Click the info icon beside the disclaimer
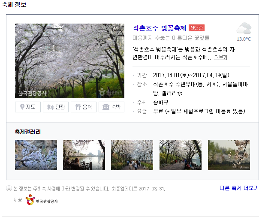 9,189
